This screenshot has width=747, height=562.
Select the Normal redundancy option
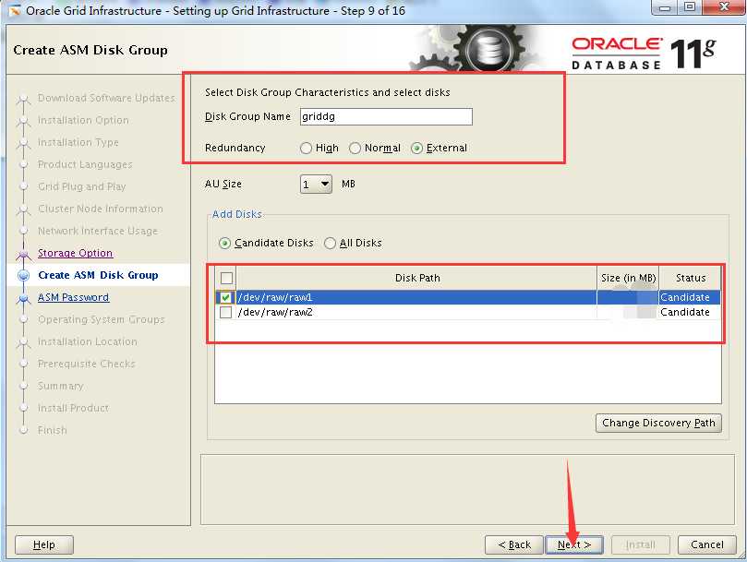[x=355, y=149]
